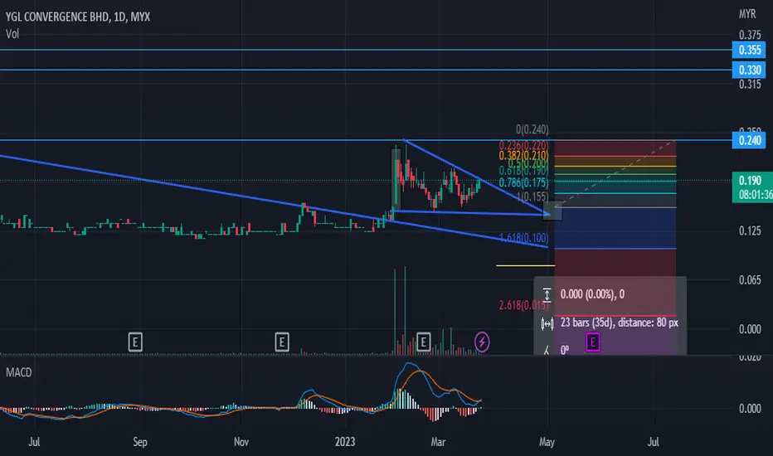Click the 0.330 price line label
This screenshot has width=773, height=456.
[749, 70]
